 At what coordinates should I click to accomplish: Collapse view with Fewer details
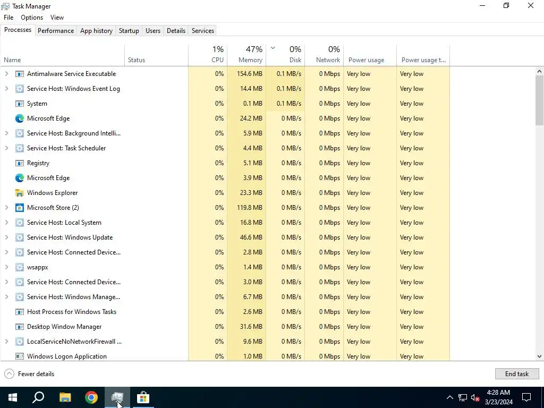(30, 373)
